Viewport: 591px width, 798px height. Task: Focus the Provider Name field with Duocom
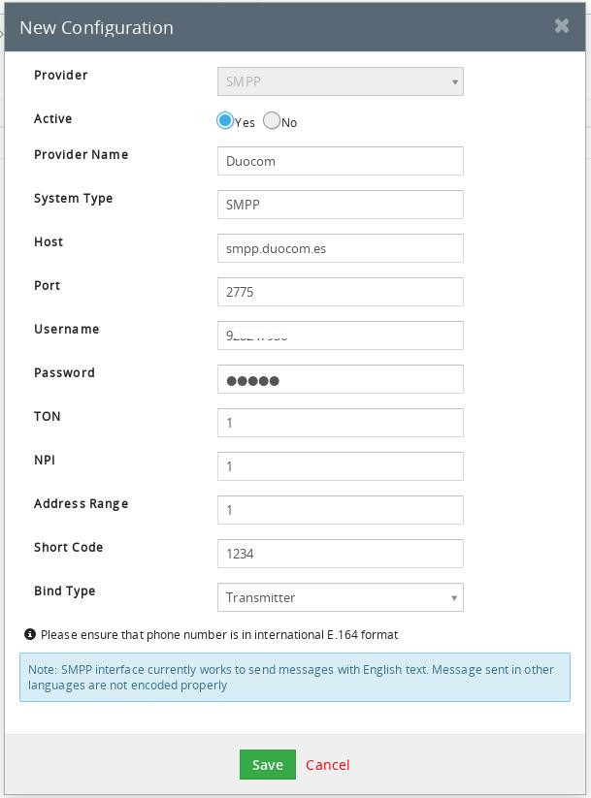(340, 161)
